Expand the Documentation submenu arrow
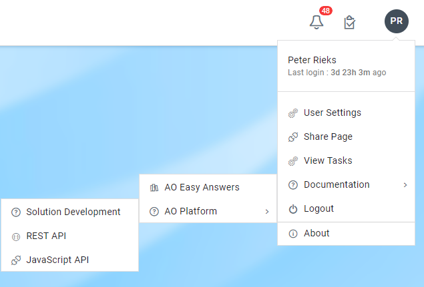The width and height of the screenshot is (424, 287). click(x=405, y=185)
